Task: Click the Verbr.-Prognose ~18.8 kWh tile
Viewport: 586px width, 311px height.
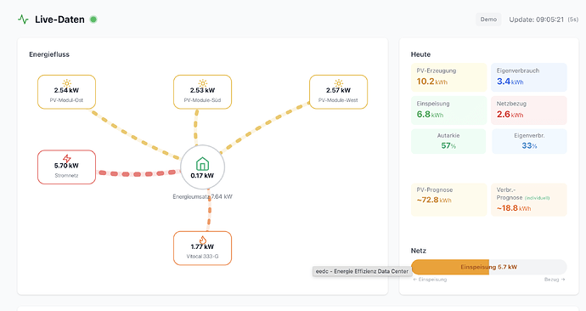Action: pyautogui.click(x=529, y=200)
